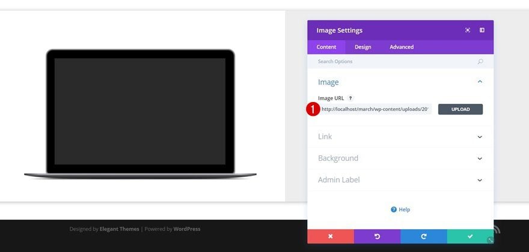The image size is (529, 252).
Task: Collapse the Image section chevron
Action: click(x=480, y=82)
